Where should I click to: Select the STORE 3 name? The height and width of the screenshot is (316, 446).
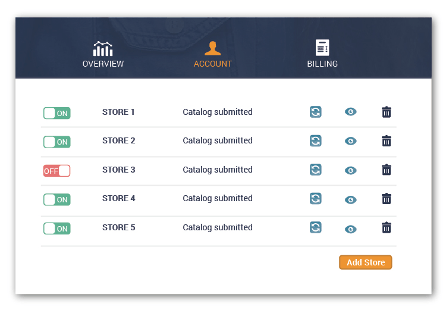click(118, 170)
